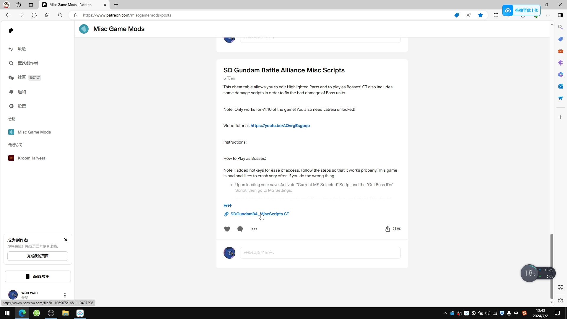Image resolution: width=567 pixels, height=319 pixels.
Task: Click the read aloud icon
Action: pyautogui.click(x=469, y=15)
